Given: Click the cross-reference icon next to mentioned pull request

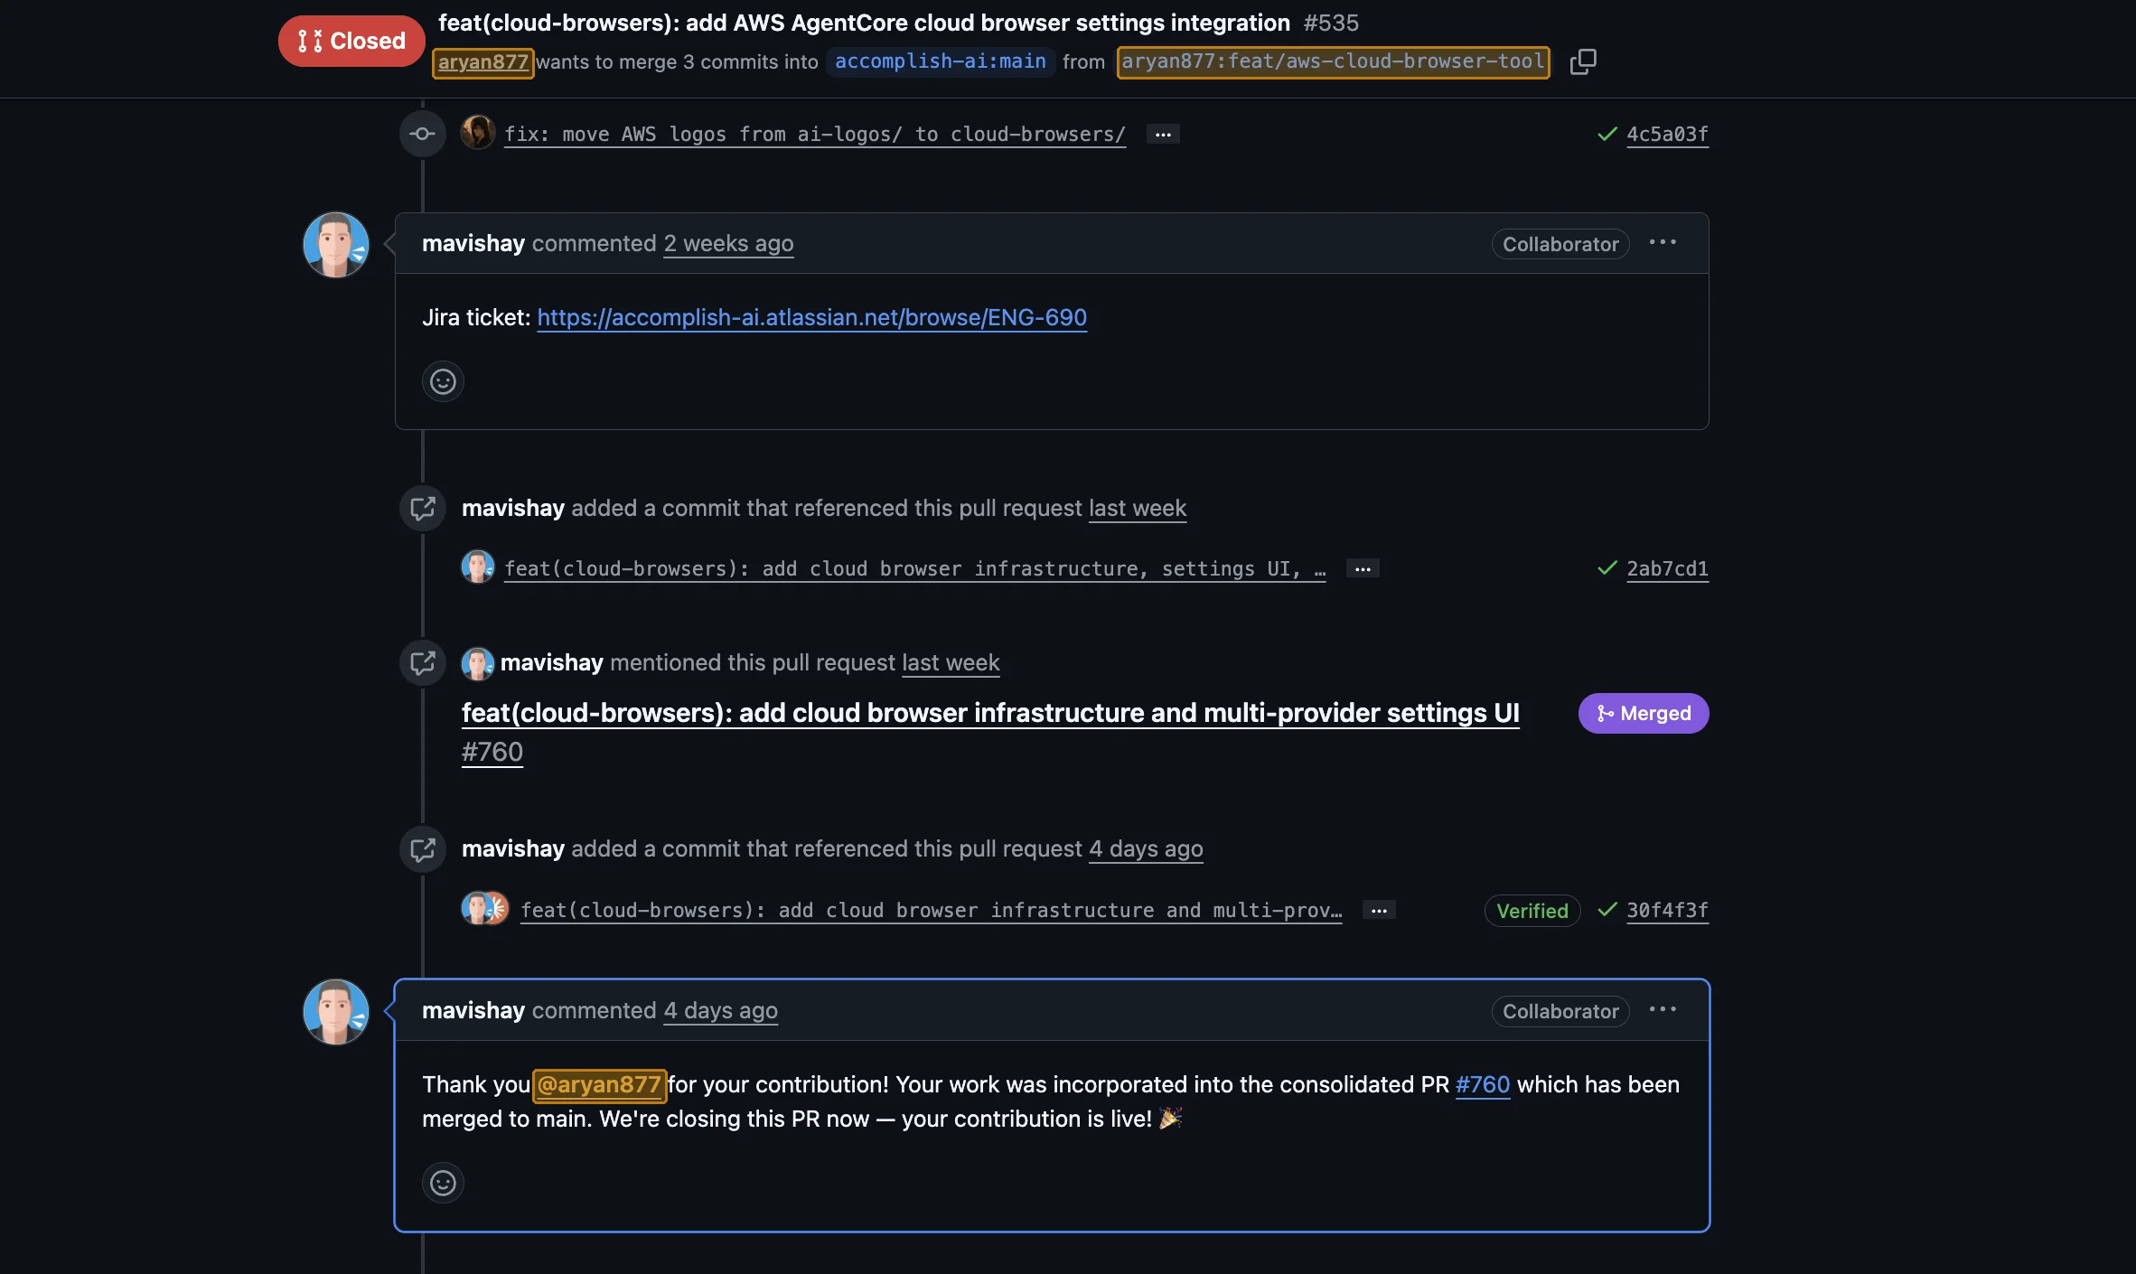Looking at the screenshot, I should point(423,662).
